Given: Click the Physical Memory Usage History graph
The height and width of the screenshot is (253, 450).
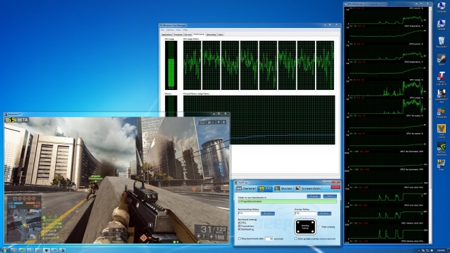Looking at the screenshot, I should tap(259, 120).
